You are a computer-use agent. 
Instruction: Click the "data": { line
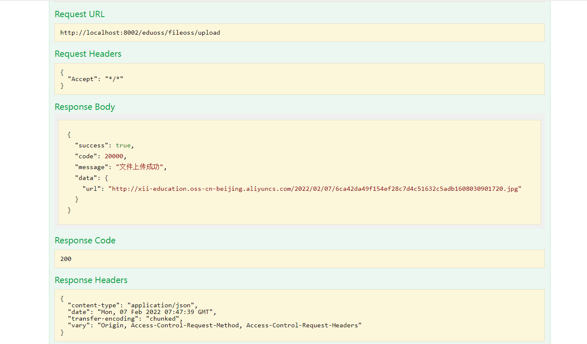click(91, 178)
